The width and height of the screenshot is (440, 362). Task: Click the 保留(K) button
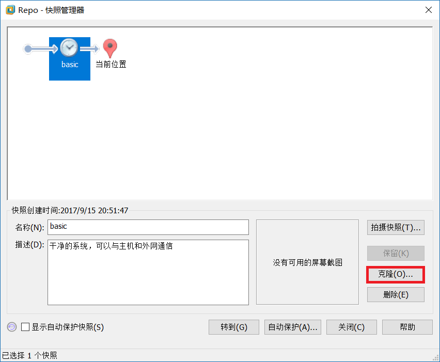[396, 254]
